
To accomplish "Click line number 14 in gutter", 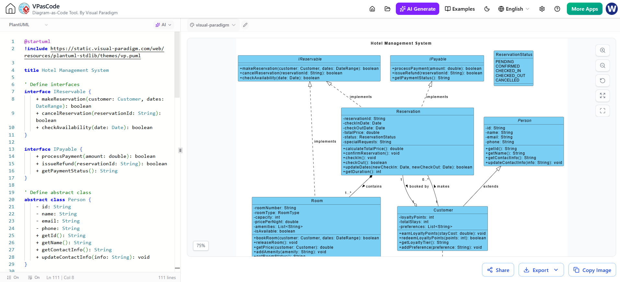I will 11,156.
